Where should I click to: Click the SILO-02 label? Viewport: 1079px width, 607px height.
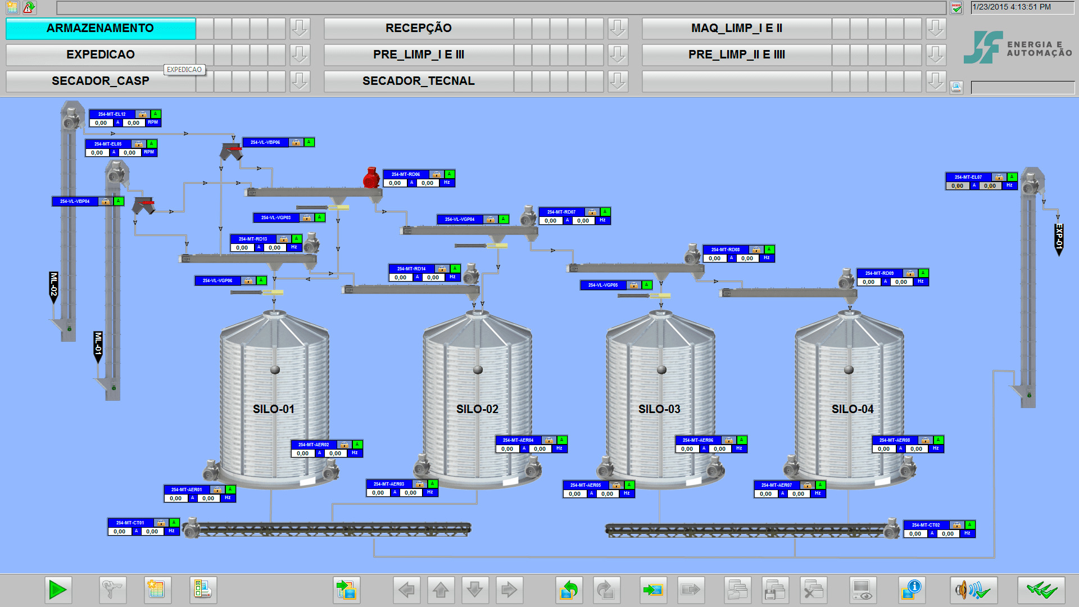click(477, 409)
